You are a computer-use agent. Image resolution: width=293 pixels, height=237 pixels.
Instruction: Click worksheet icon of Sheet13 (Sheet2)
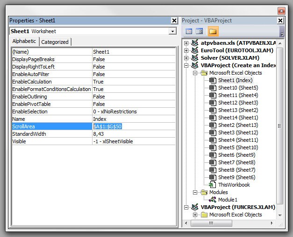click(213, 110)
